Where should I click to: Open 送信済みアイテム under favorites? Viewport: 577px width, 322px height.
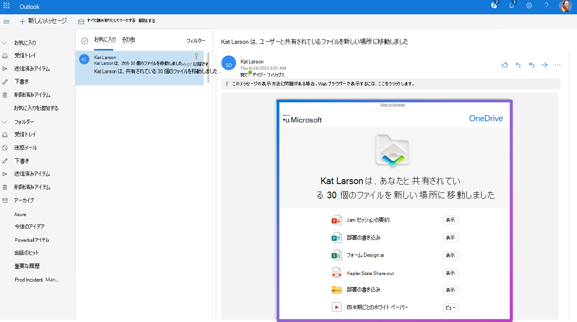coord(32,69)
